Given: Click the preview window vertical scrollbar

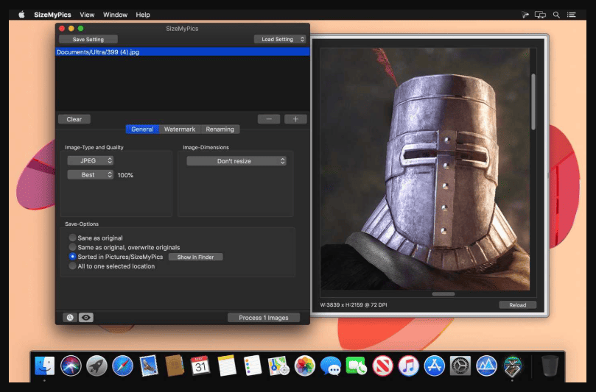Looking at the screenshot, I should [x=533, y=101].
